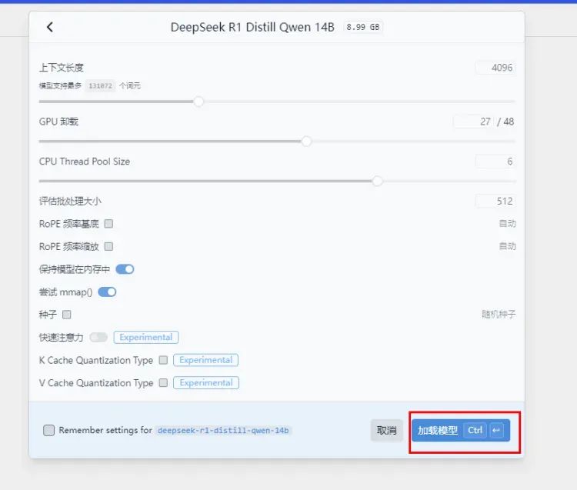Check the RoPE 频率缩放 checkbox
The image size is (577, 490).
108,246
